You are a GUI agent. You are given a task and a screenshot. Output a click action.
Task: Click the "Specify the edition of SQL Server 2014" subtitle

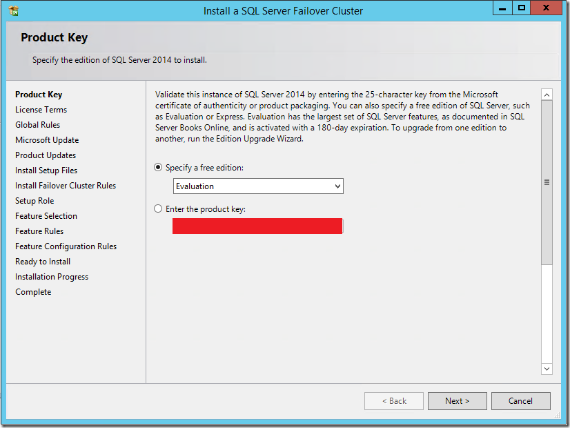tap(119, 60)
